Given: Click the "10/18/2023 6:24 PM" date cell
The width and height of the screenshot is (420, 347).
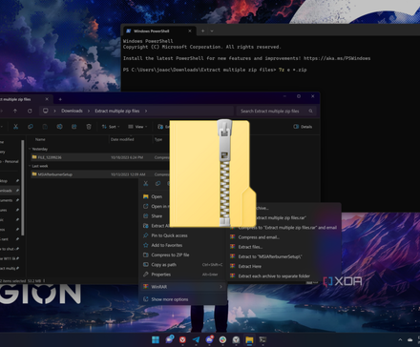Looking at the screenshot, I should pos(127,157).
